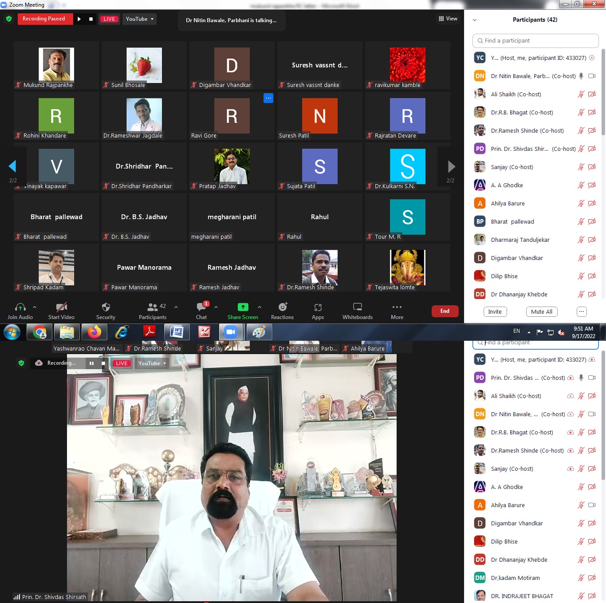The width and height of the screenshot is (606, 603).
Task: Collapse the Participants panel with the chevron
Action: point(475,20)
